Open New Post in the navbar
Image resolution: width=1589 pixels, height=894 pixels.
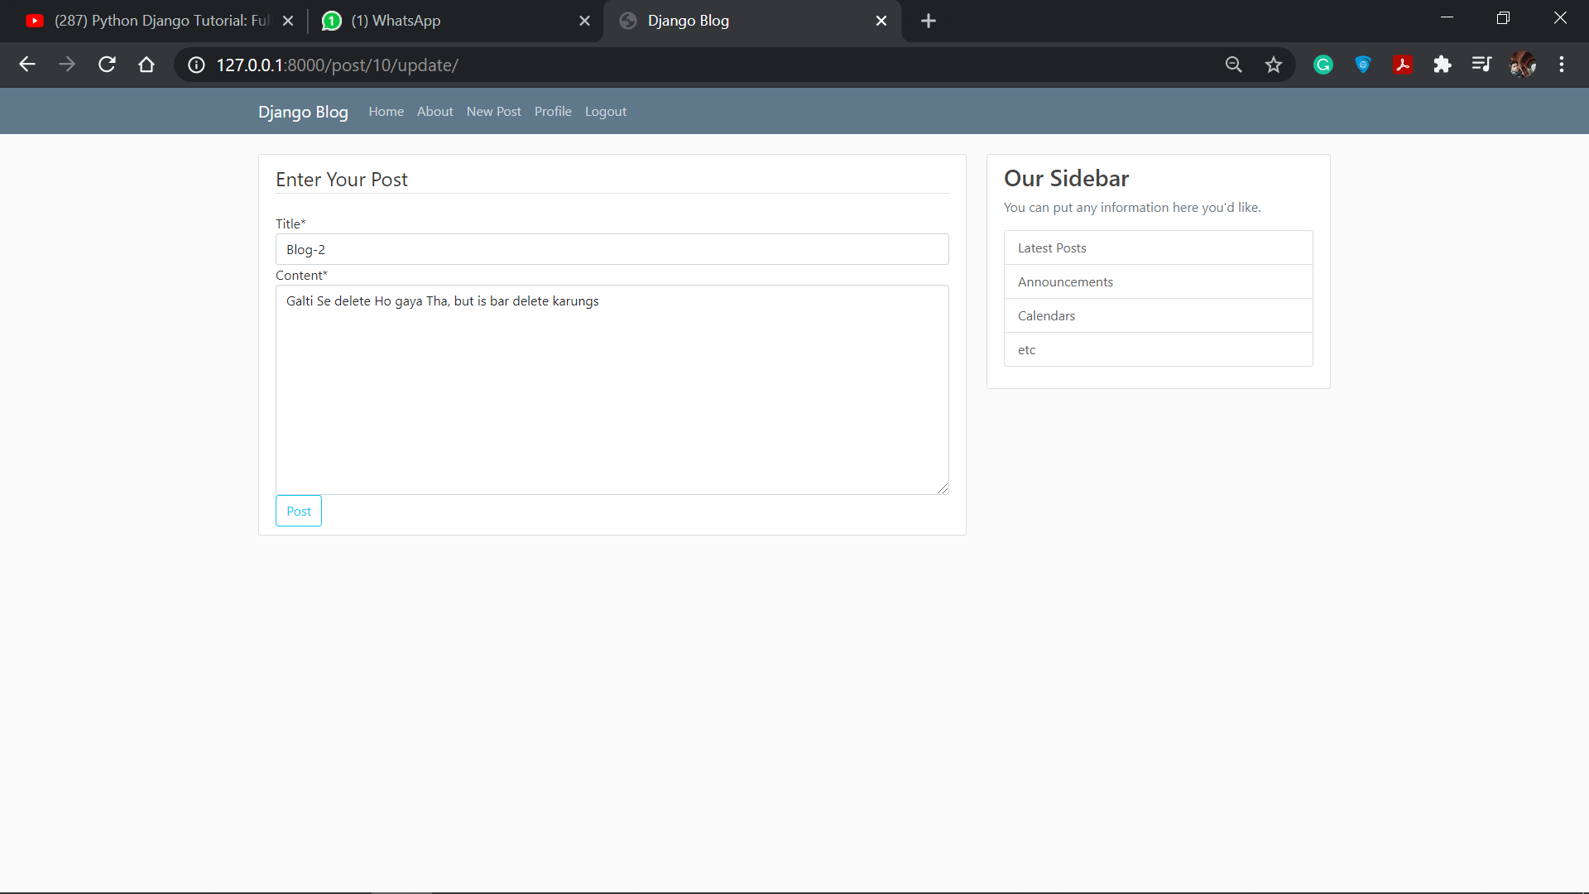tap(493, 112)
